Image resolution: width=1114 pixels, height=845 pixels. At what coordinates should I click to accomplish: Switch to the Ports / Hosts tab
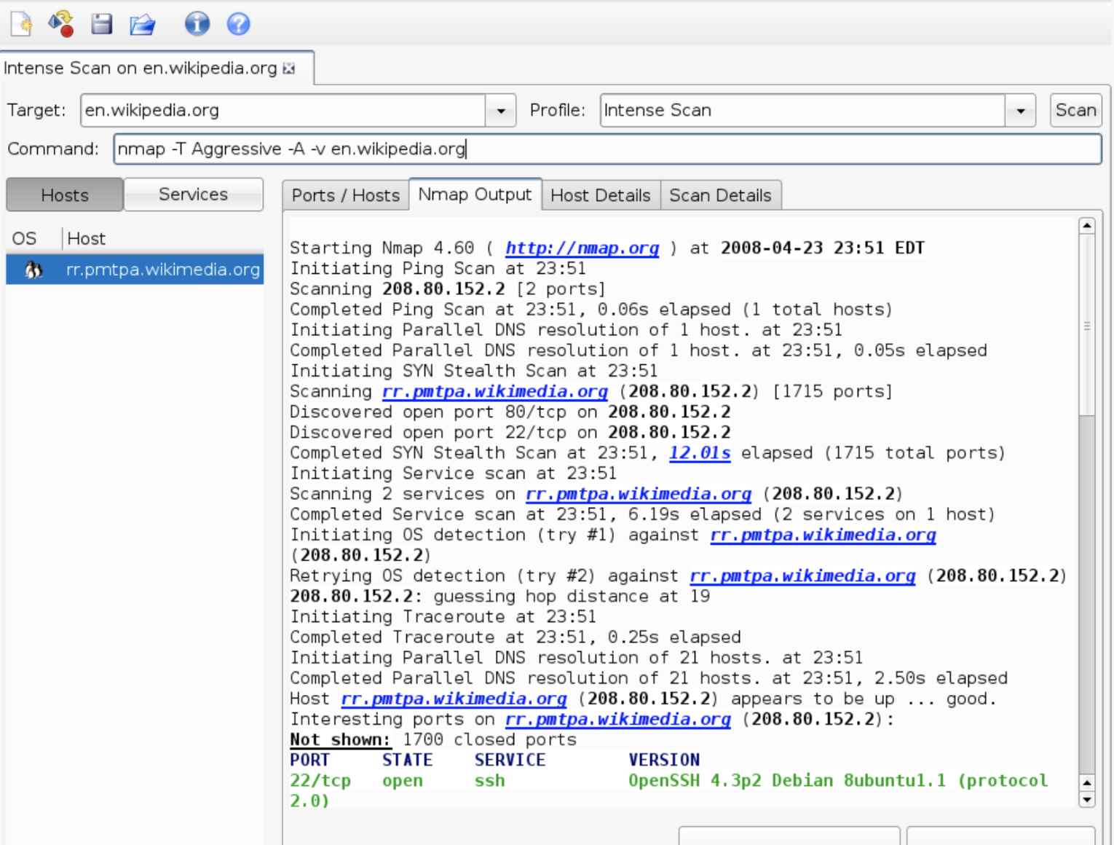346,195
